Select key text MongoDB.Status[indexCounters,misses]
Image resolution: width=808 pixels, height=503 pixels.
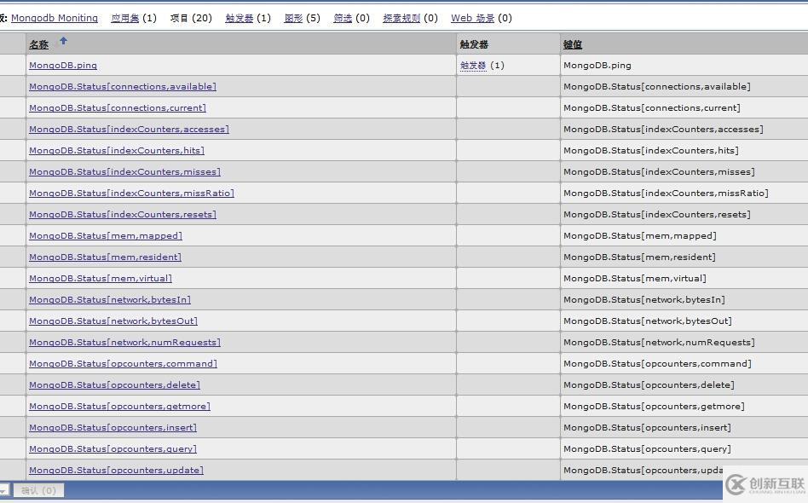tap(659, 171)
